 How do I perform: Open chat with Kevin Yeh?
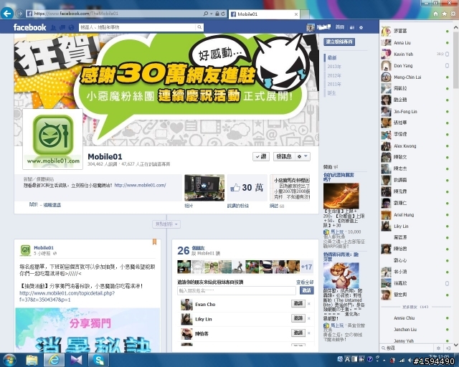pos(415,54)
